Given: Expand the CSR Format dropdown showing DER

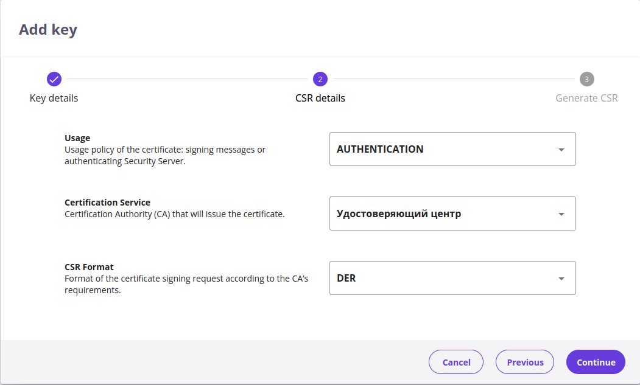Looking at the screenshot, I should [445, 278].
